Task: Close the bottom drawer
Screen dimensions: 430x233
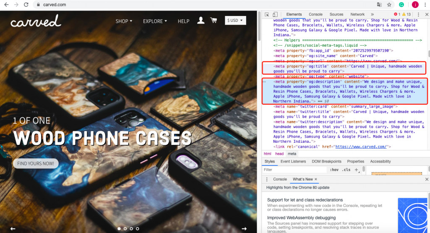Action: point(427,179)
